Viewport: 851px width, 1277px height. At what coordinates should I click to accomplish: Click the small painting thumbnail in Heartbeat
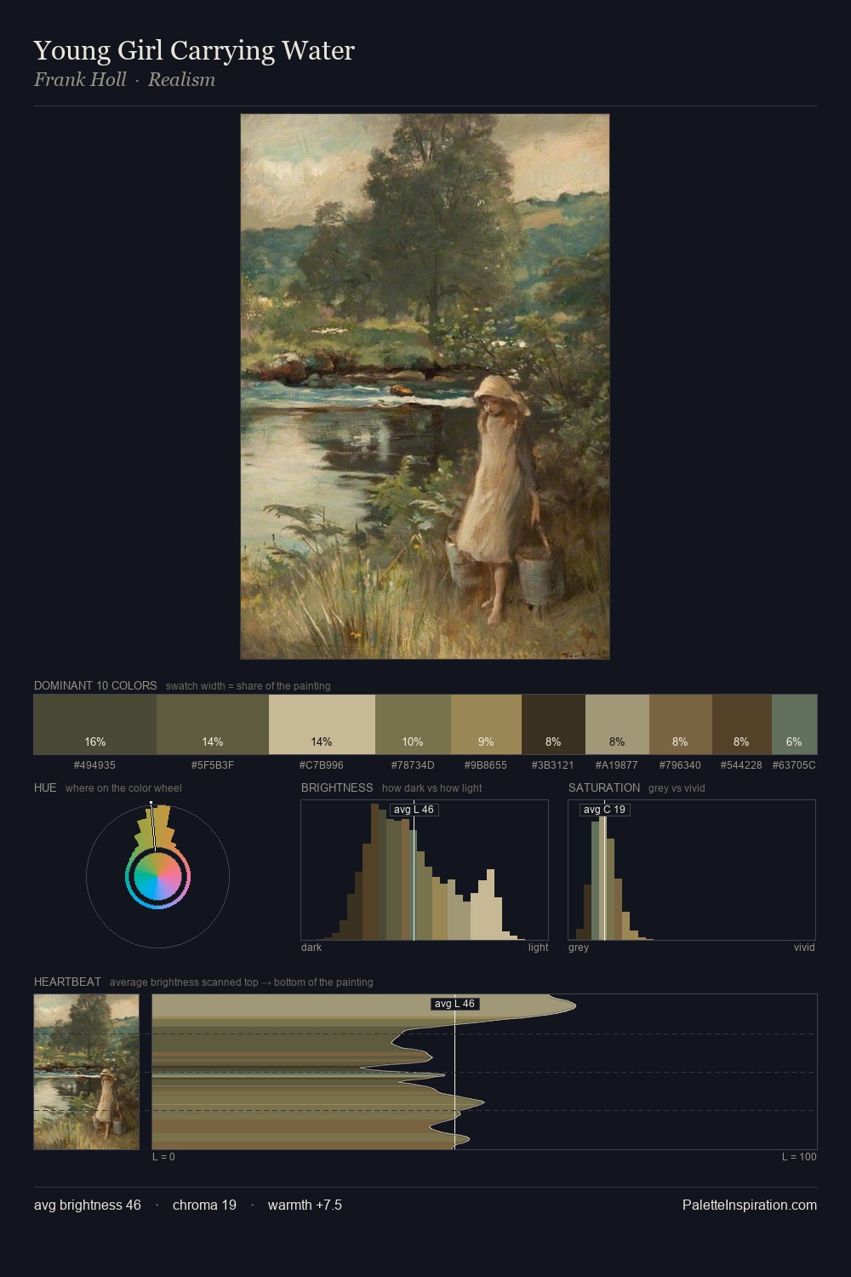click(86, 1072)
